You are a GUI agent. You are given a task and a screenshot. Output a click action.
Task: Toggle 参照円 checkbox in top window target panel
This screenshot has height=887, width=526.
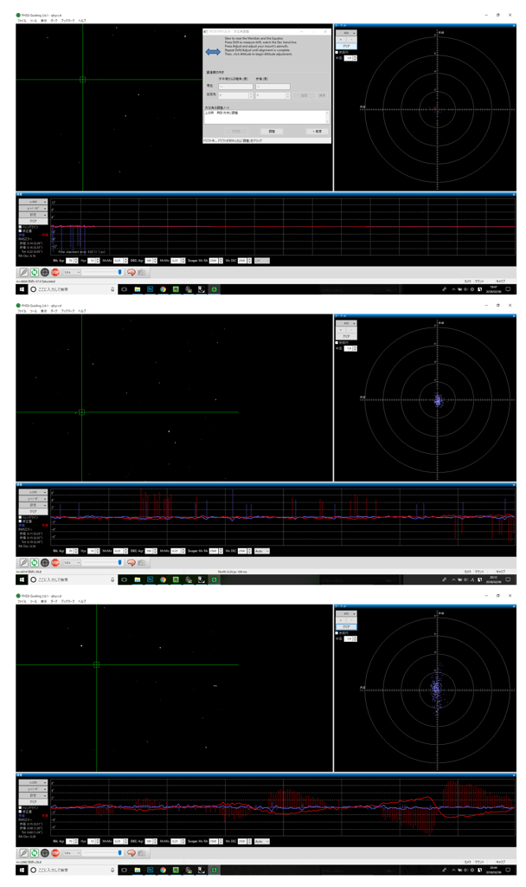pyautogui.click(x=337, y=52)
